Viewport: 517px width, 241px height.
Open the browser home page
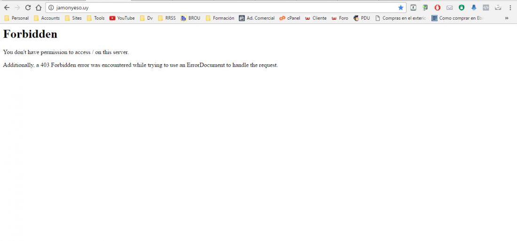39,8
